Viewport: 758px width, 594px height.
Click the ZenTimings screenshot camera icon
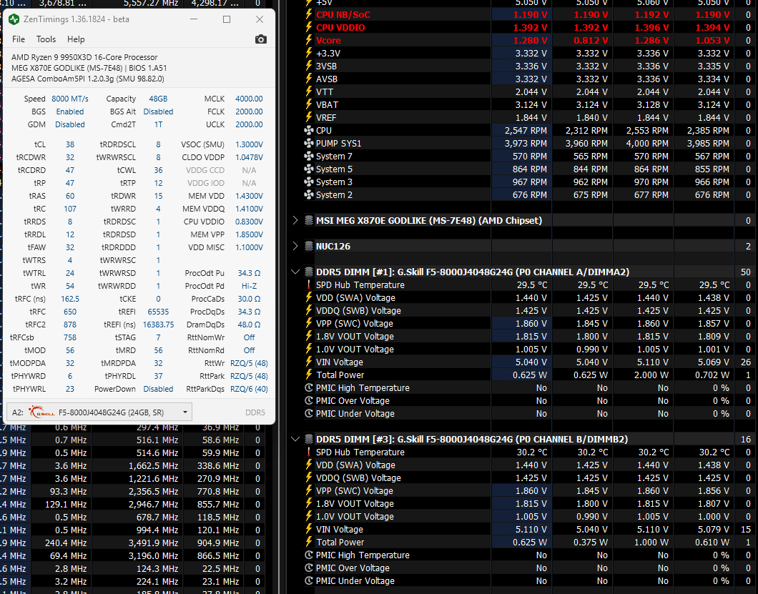[x=260, y=39]
